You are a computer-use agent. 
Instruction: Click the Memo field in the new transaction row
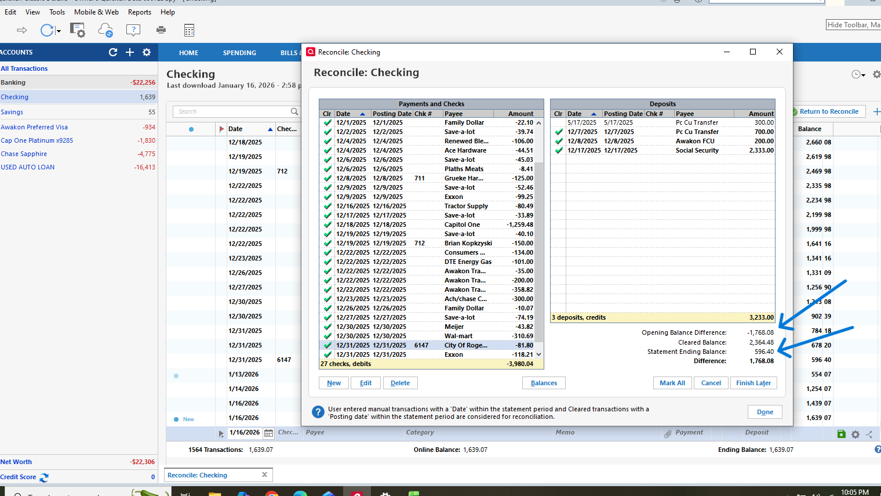click(x=607, y=433)
